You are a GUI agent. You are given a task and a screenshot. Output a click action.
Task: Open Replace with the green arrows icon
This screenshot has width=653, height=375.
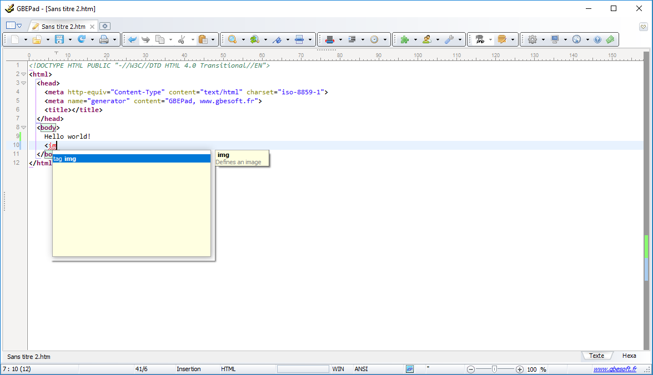[x=254, y=39]
